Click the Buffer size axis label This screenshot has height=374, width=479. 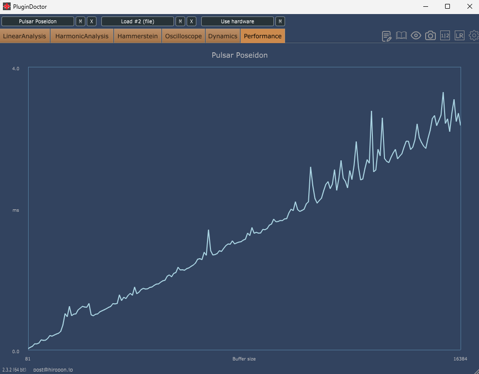244,358
